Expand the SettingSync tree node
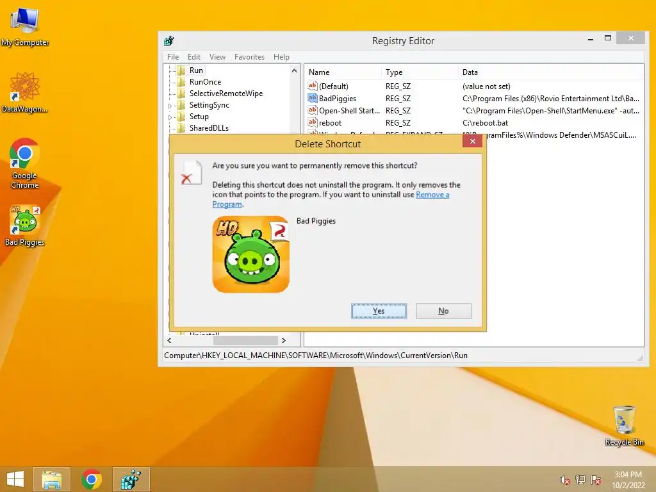The image size is (656, 492). tap(170, 106)
